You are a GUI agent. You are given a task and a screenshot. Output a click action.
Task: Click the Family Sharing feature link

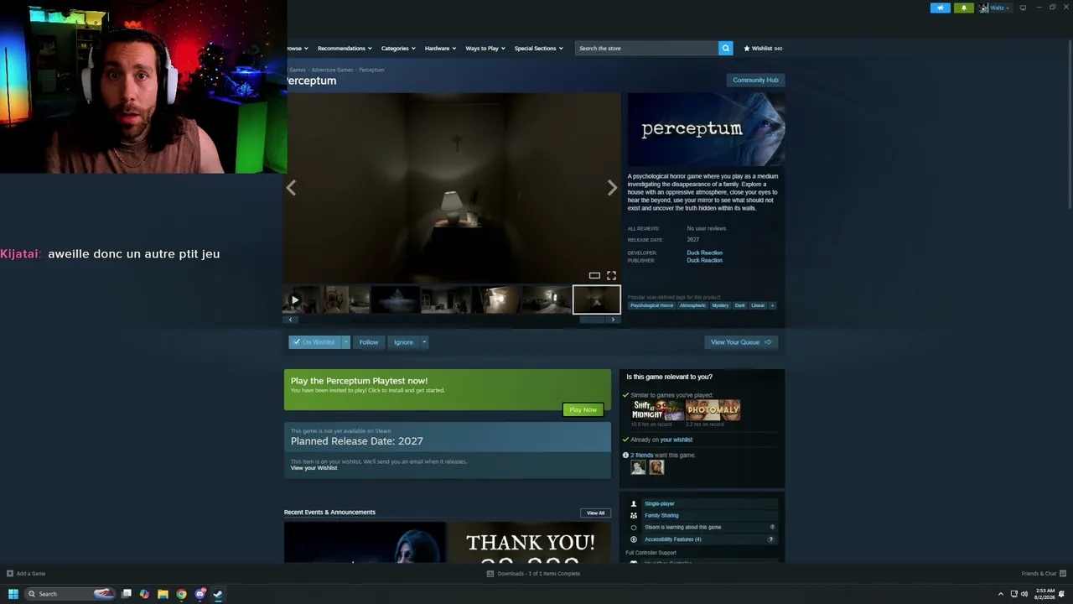pos(661,515)
